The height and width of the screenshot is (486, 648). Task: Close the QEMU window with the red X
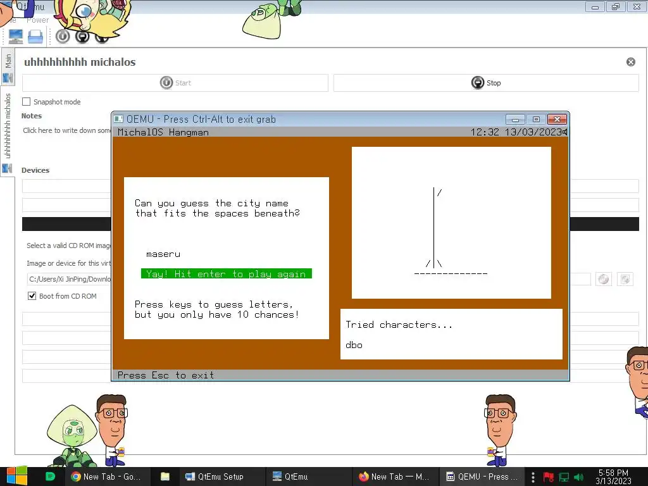click(557, 120)
